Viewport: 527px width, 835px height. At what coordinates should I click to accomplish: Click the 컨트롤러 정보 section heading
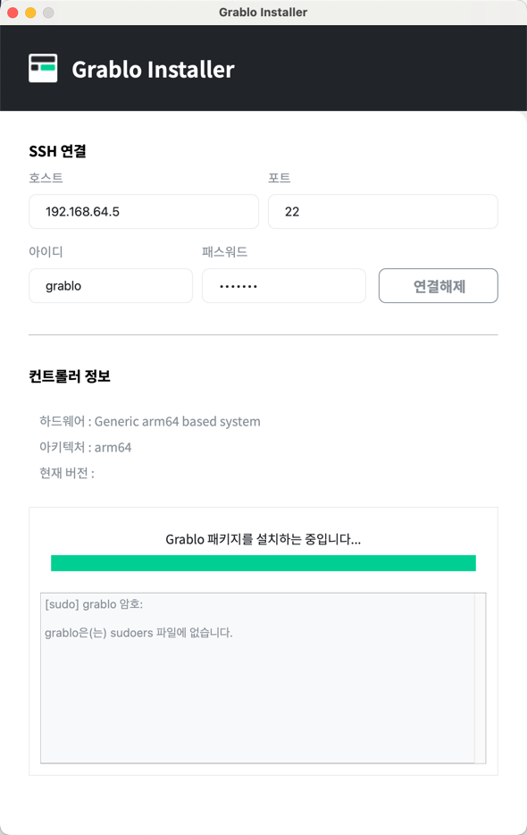click(70, 376)
